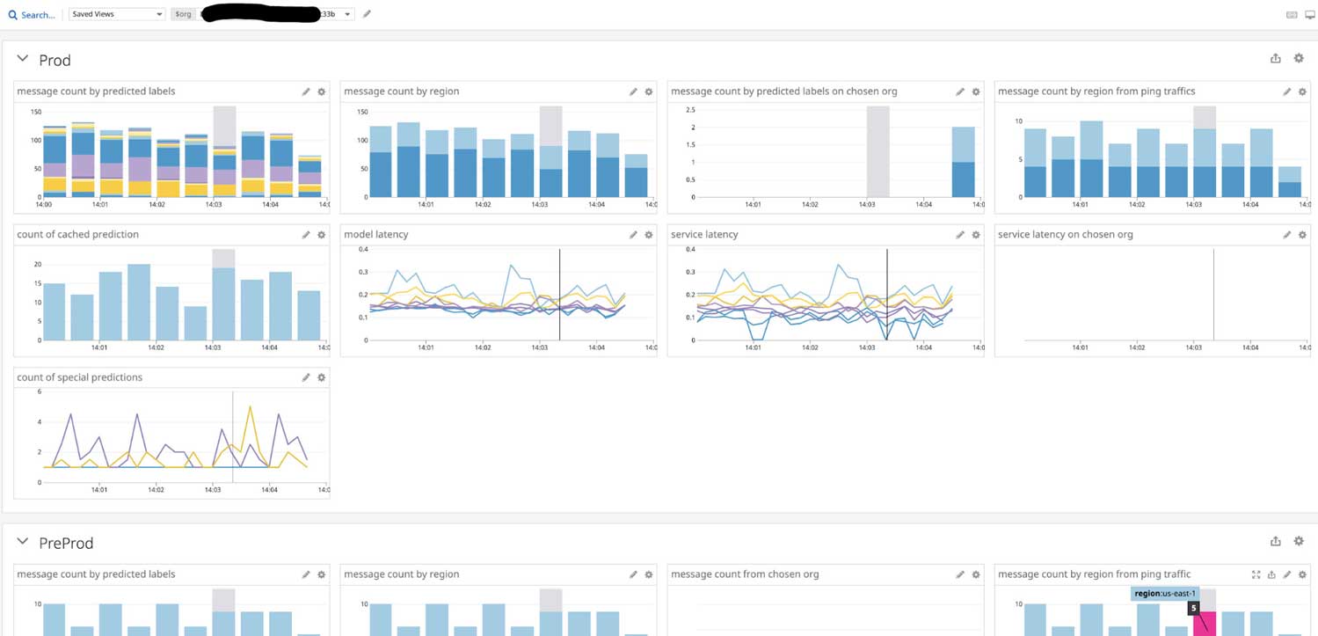Click the keyboard shortcuts icon in top bar
1318x636 pixels.
pyautogui.click(x=1292, y=15)
